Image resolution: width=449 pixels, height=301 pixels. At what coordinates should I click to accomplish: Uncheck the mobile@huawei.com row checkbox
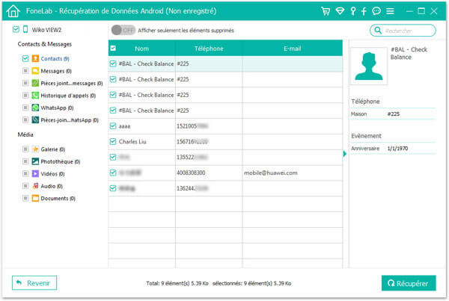point(113,173)
